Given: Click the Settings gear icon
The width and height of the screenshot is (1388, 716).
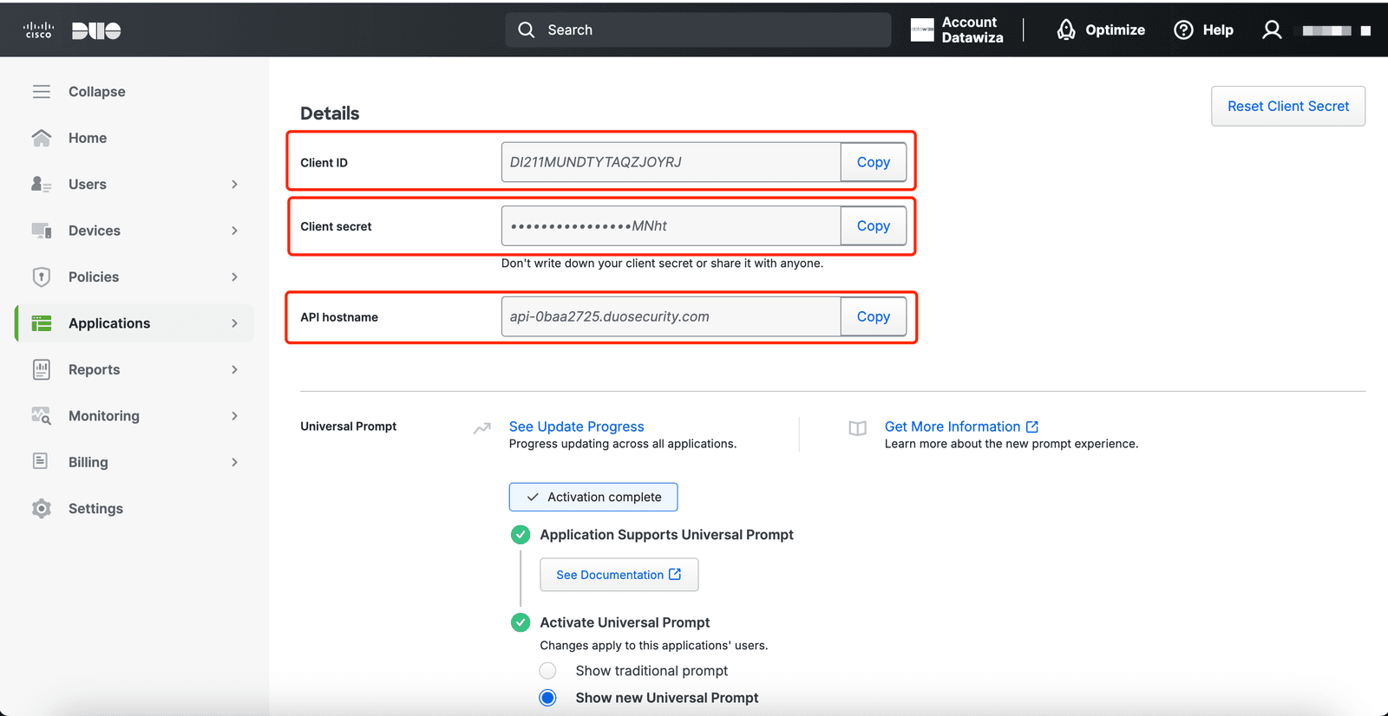Looking at the screenshot, I should tap(42, 508).
